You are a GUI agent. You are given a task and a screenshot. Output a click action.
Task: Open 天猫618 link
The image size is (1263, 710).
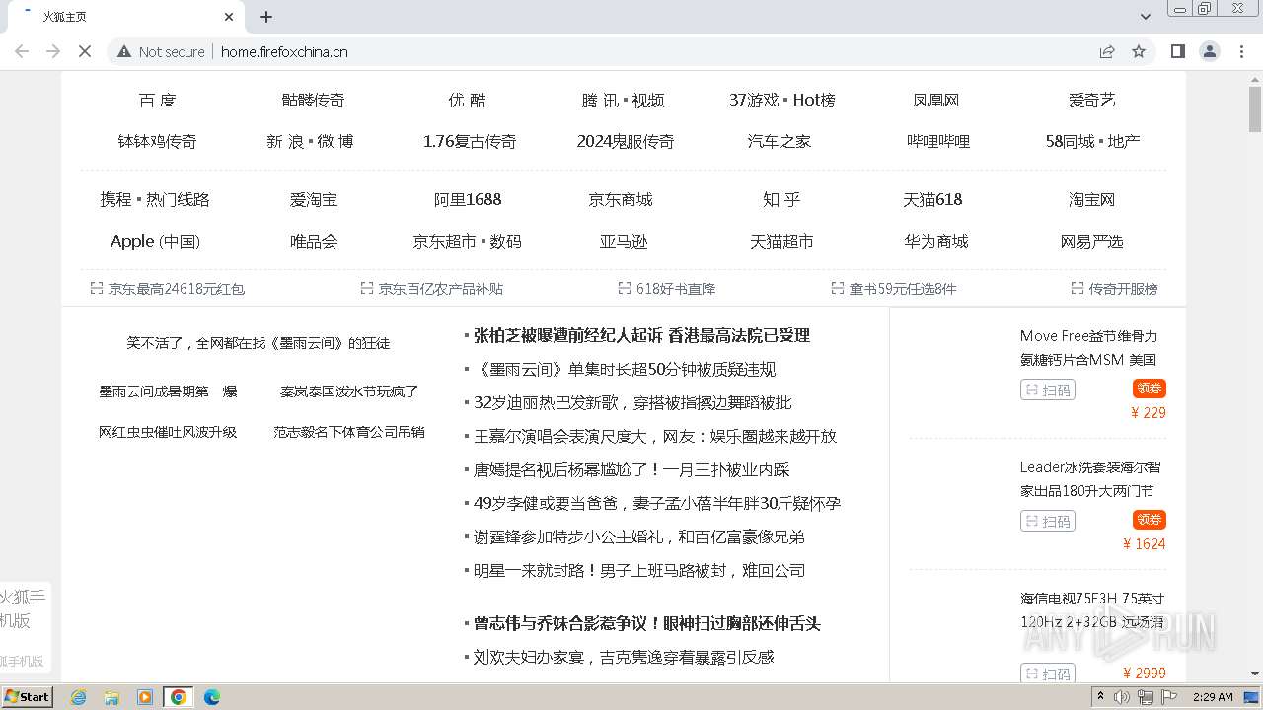point(932,200)
